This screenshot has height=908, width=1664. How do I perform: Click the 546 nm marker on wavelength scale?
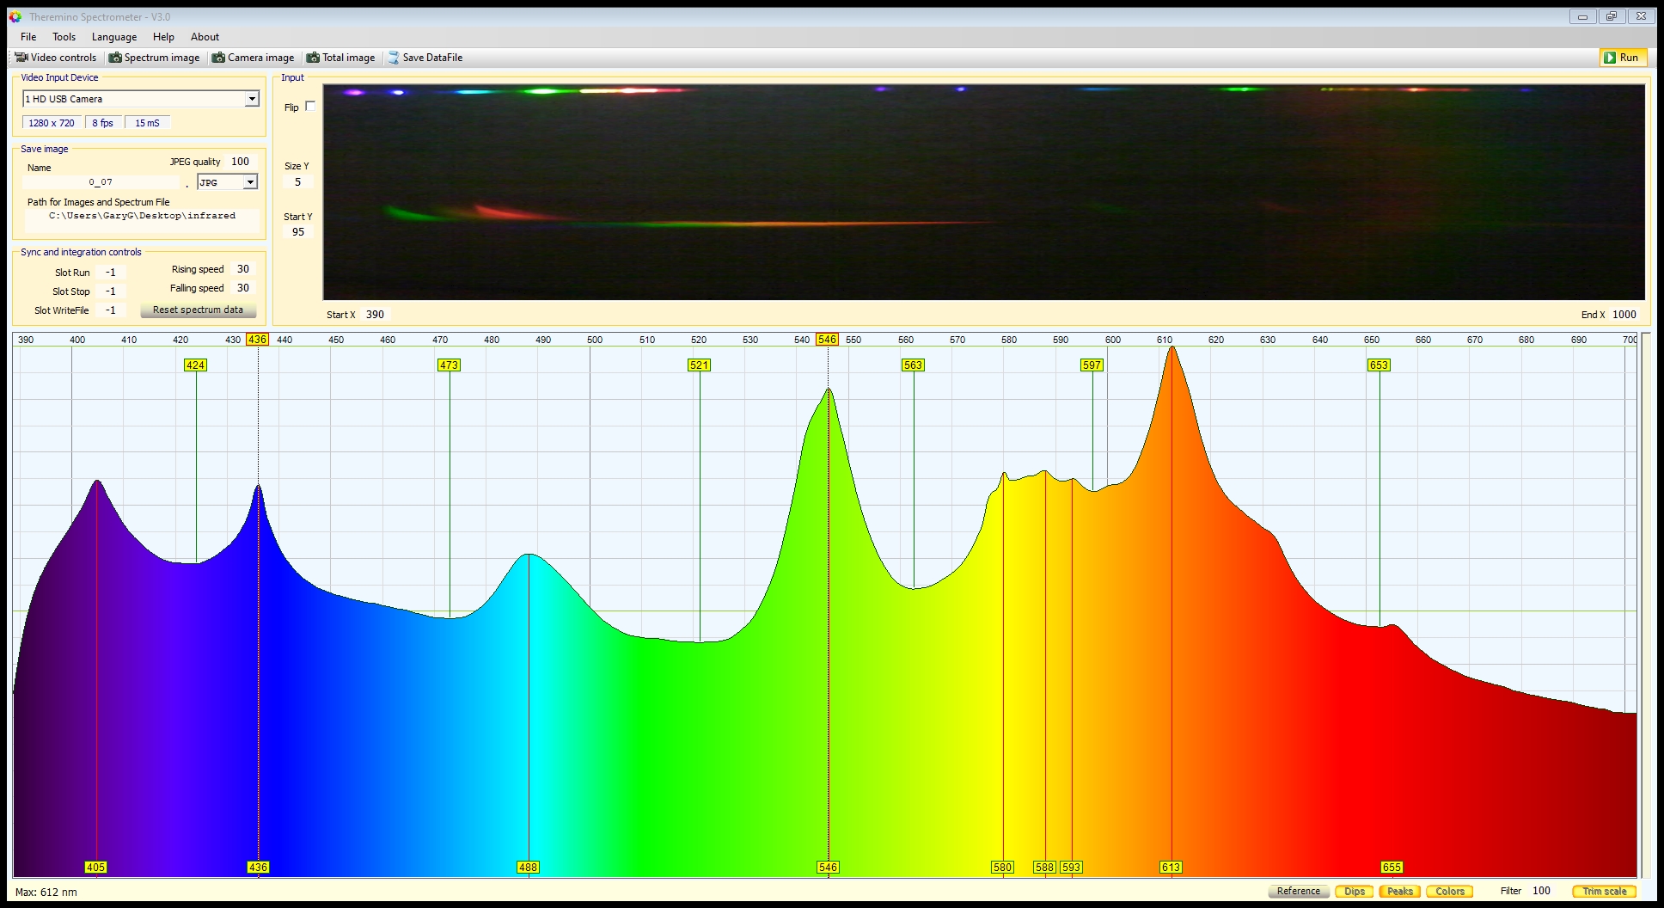[x=827, y=340]
